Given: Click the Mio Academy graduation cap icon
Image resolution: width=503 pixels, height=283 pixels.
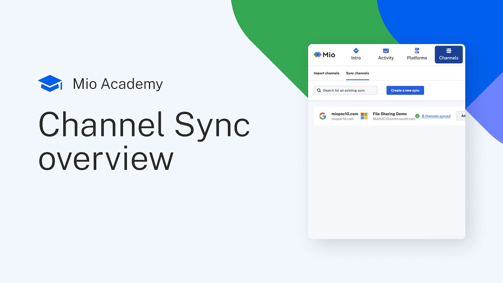Looking at the screenshot, I should point(50,83).
